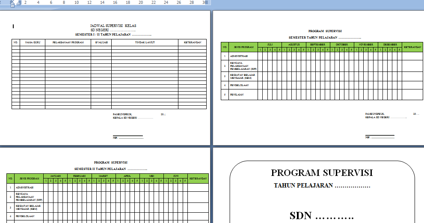This screenshot has height=223, width=424.
Task: Click the 'NIP.' line on the July–December page
Action: coord(380,137)
